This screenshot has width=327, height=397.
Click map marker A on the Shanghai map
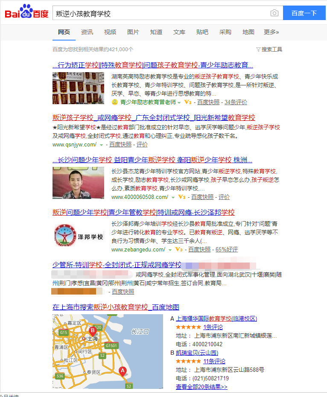click(123, 371)
